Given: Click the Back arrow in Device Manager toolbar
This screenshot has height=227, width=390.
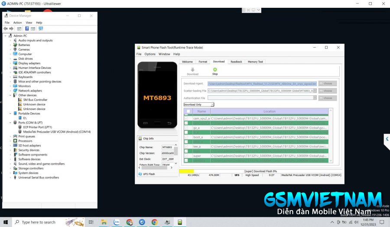Looking at the screenshot, I should pyautogui.click(x=6, y=29).
